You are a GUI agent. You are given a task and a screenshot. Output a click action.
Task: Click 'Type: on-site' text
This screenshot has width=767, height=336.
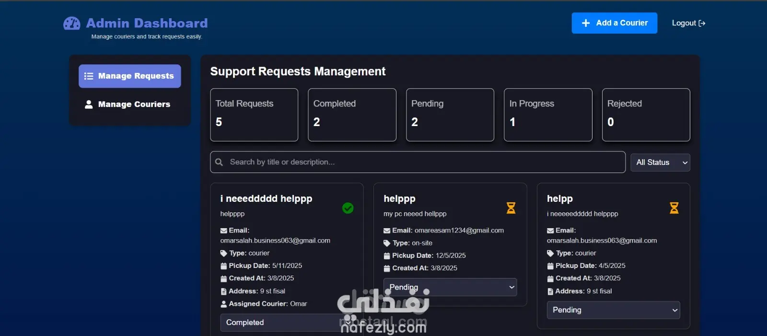412,243
